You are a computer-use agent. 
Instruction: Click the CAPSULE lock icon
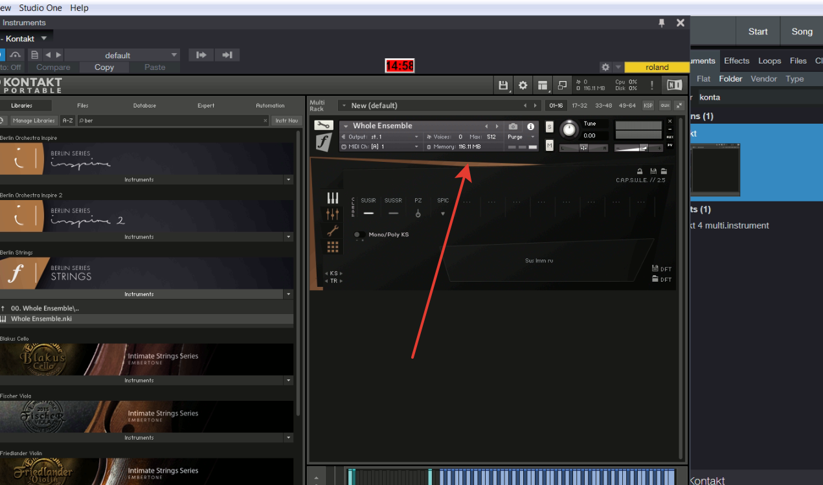(640, 171)
